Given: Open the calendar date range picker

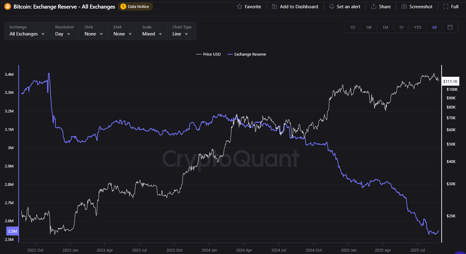Looking at the screenshot, I should coord(450,27).
